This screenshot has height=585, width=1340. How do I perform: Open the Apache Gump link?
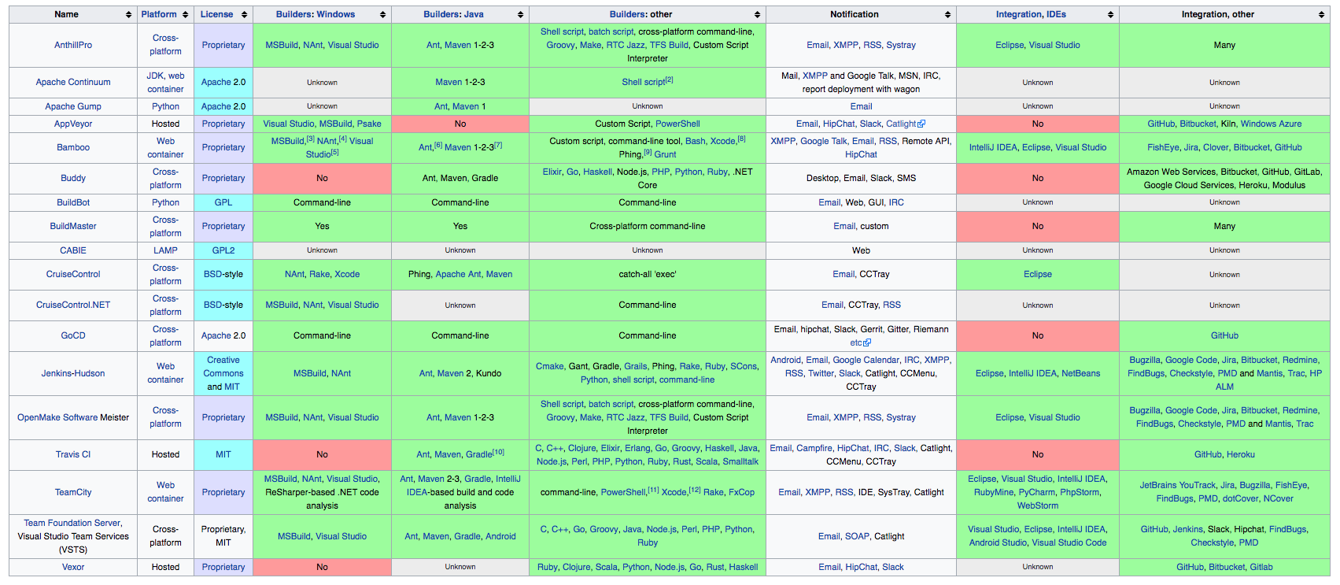73,106
